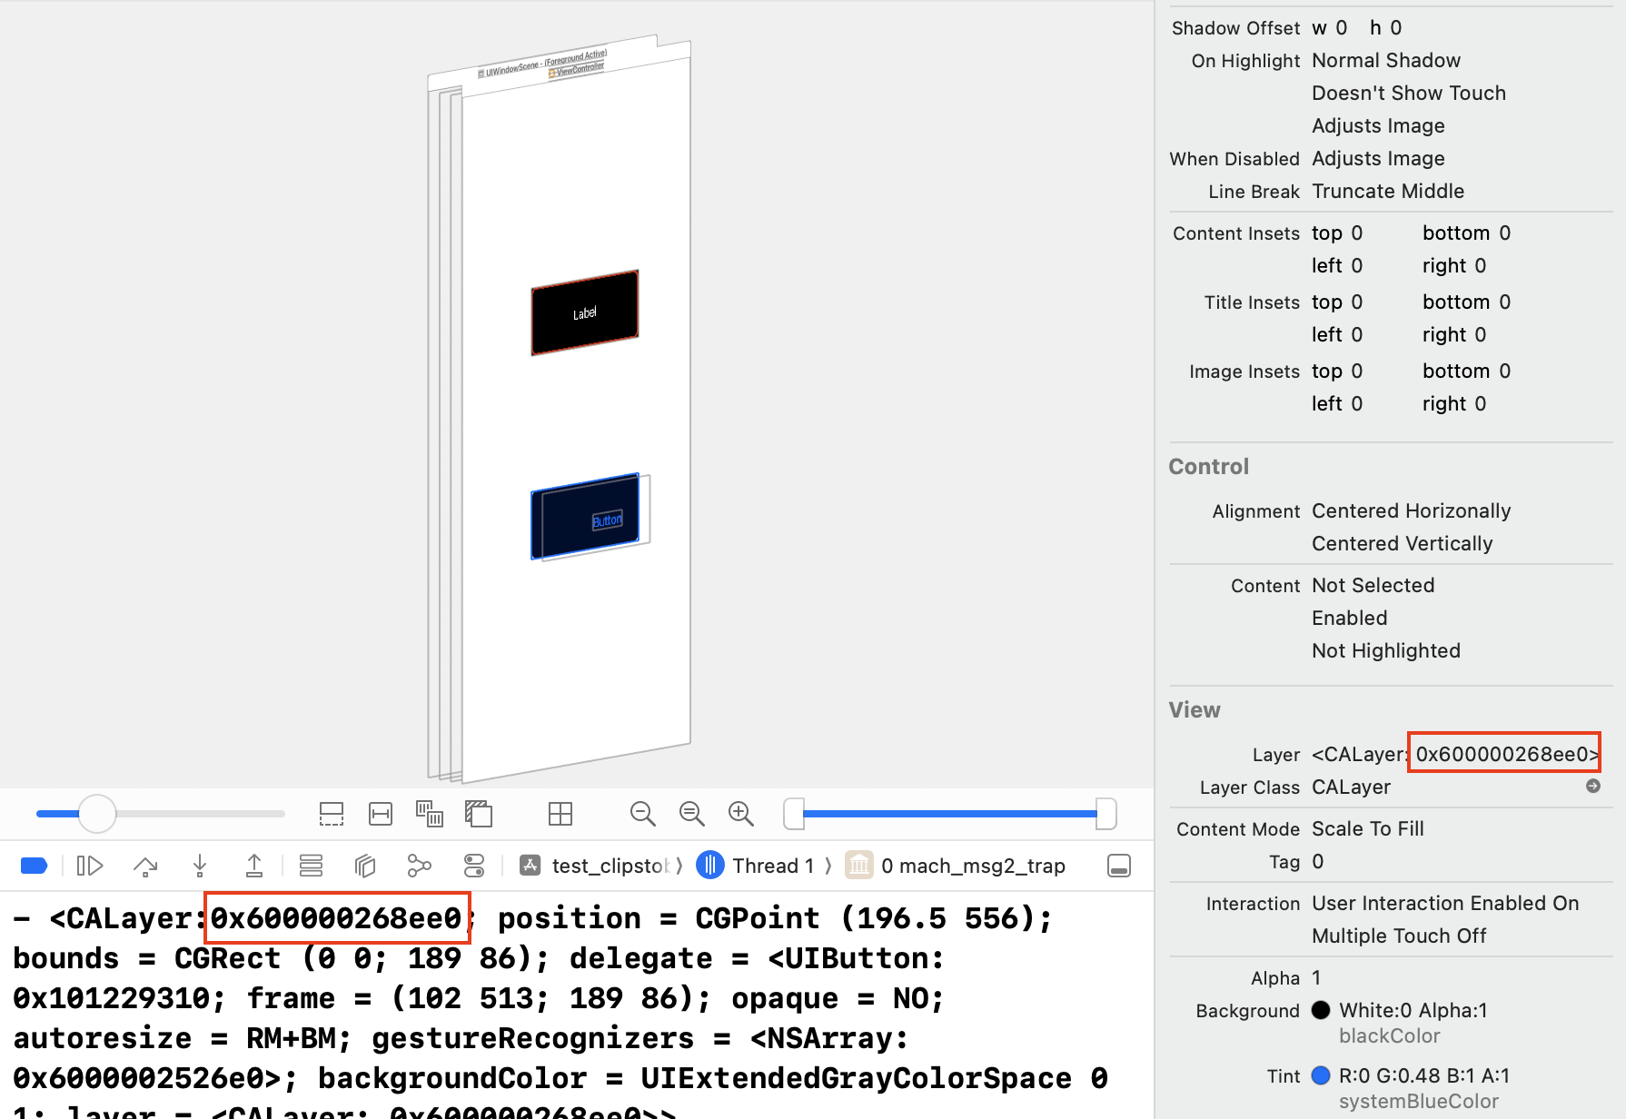Click the Step Into down-arrow icon
This screenshot has width=1626, height=1119.
200,866
